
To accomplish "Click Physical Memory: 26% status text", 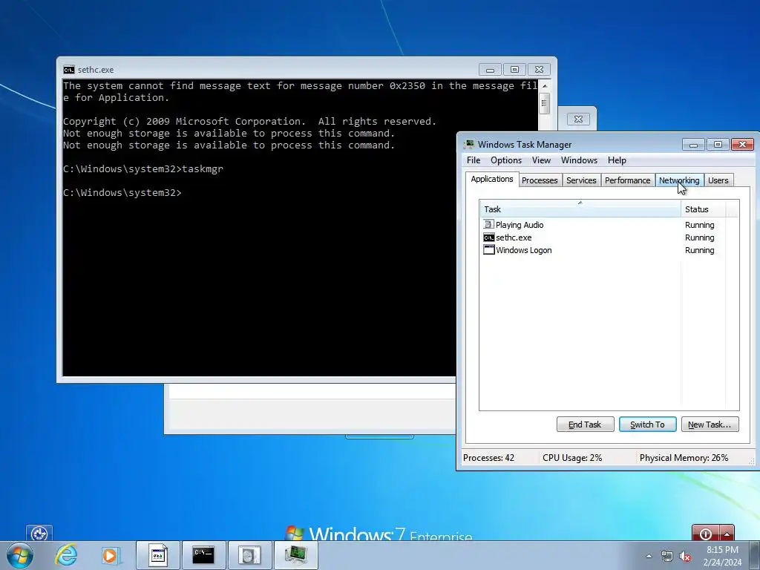I will [684, 458].
